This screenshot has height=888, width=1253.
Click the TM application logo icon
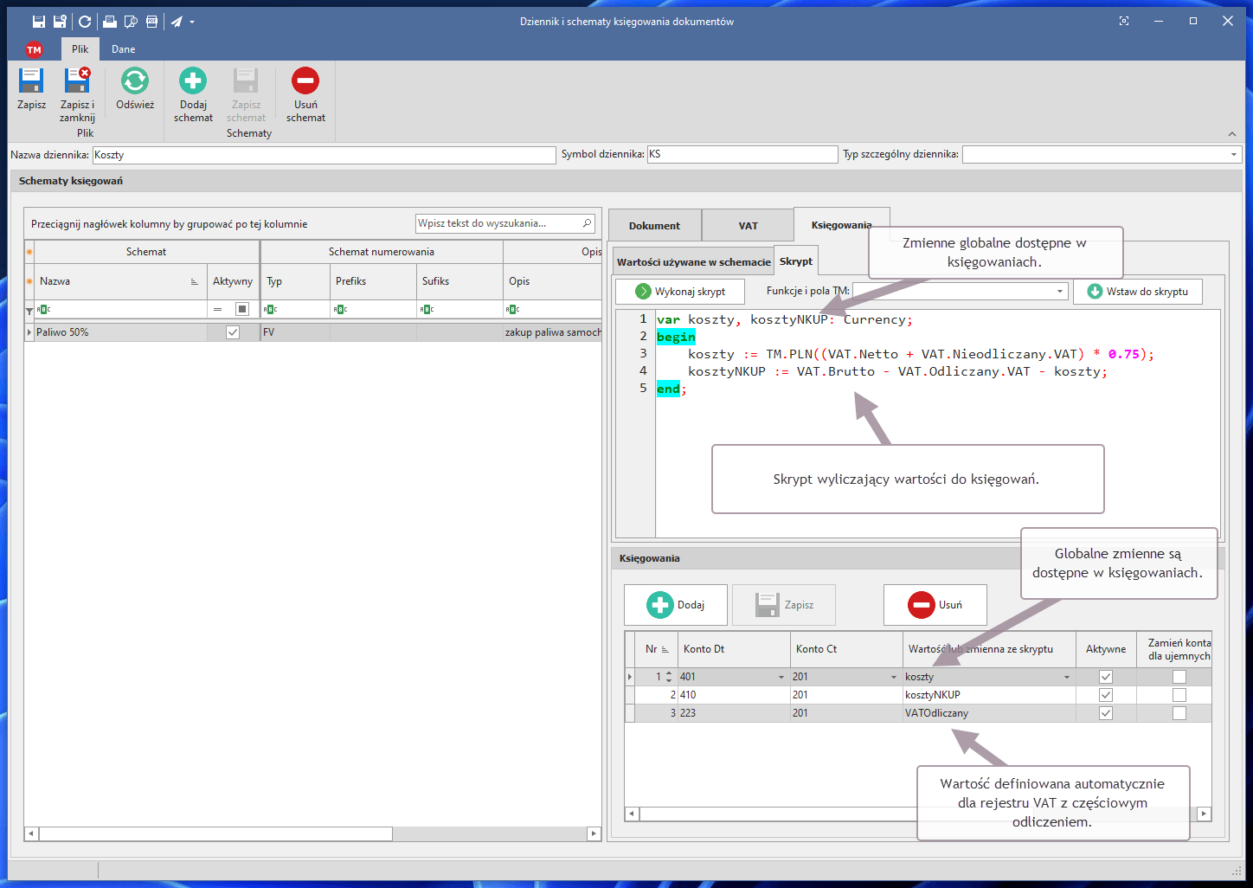tap(34, 49)
